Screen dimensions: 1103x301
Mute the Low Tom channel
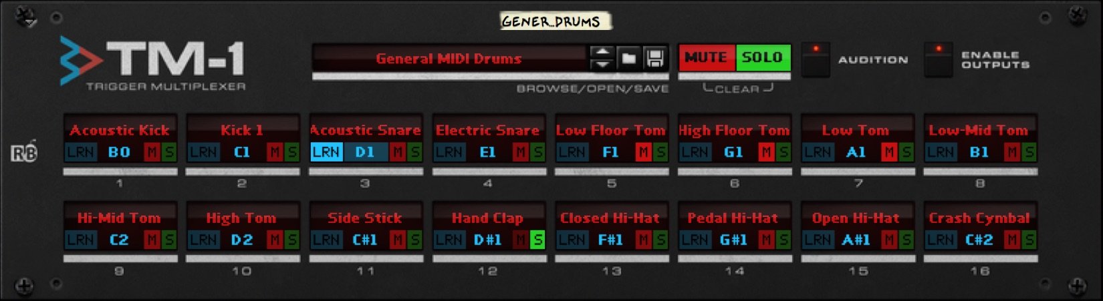[890, 152]
